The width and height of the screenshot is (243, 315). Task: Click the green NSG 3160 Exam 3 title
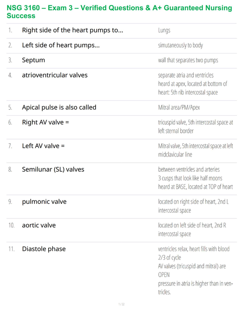point(119,12)
